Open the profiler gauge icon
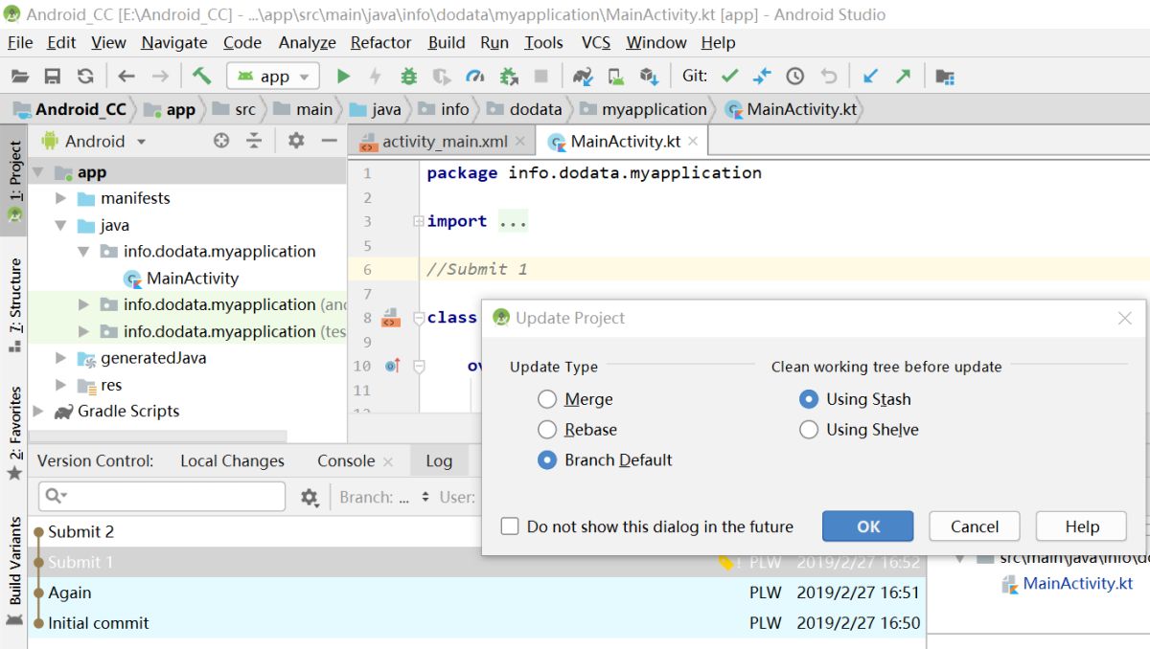This screenshot has width=1150, height=649. click(x=475, y=77)
